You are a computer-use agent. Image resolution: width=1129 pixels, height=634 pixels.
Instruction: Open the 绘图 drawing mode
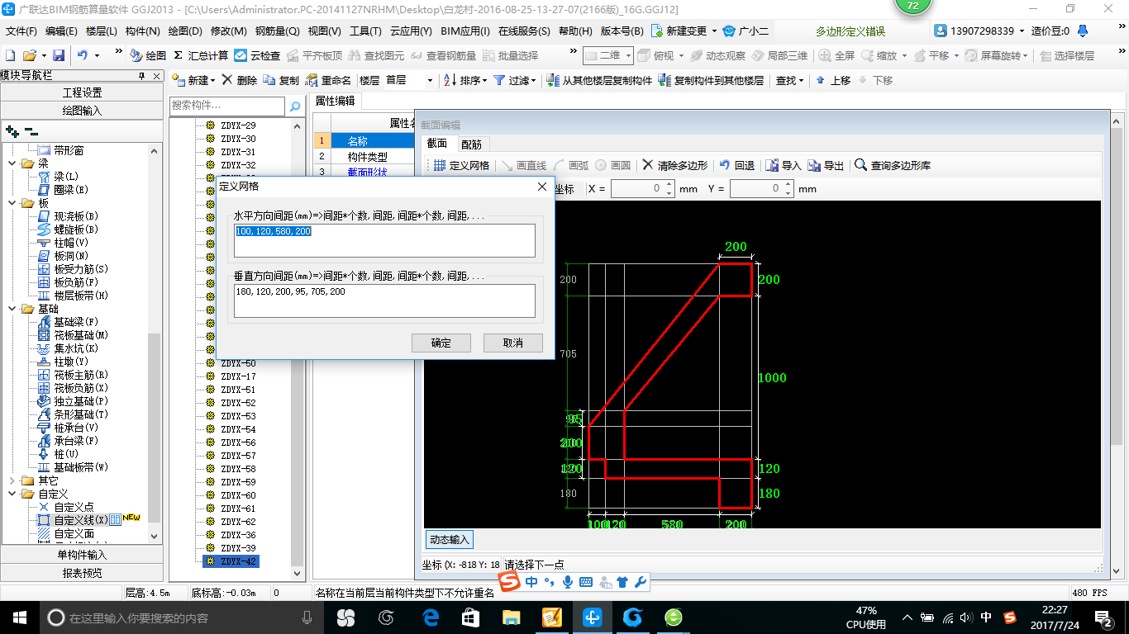(x=148, y=55)
